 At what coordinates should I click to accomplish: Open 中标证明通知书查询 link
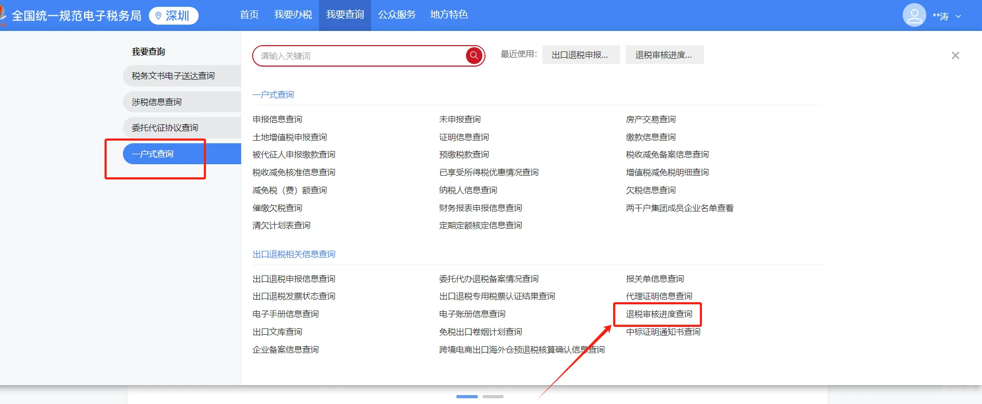(663, 332)
